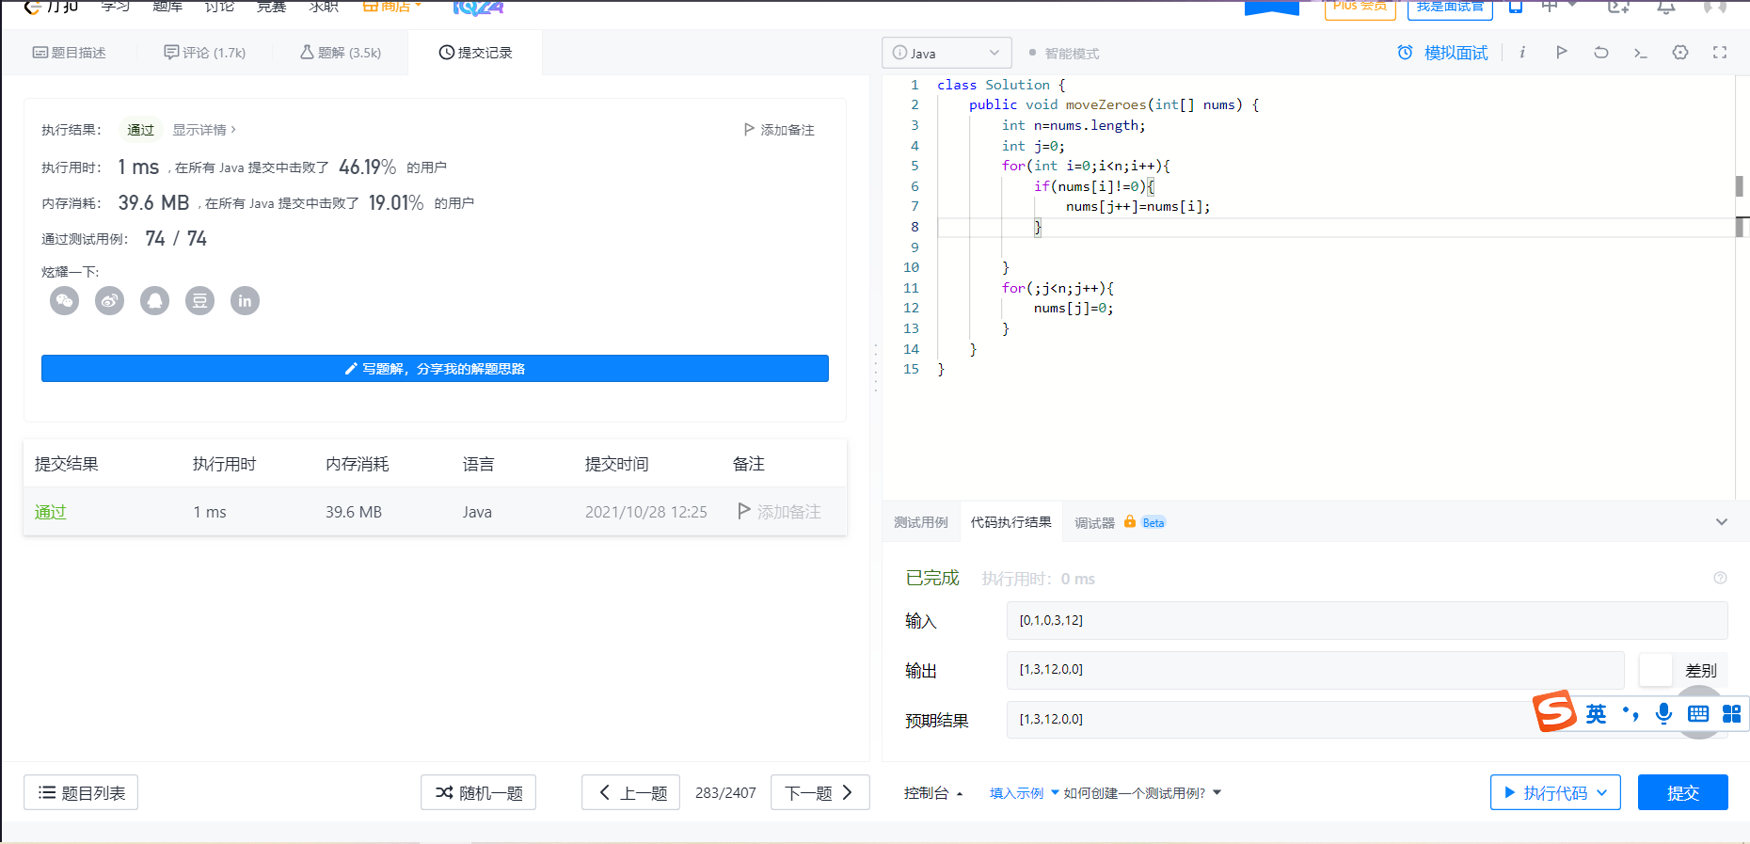Pick a random problem with 随机一题

[478, 792]
